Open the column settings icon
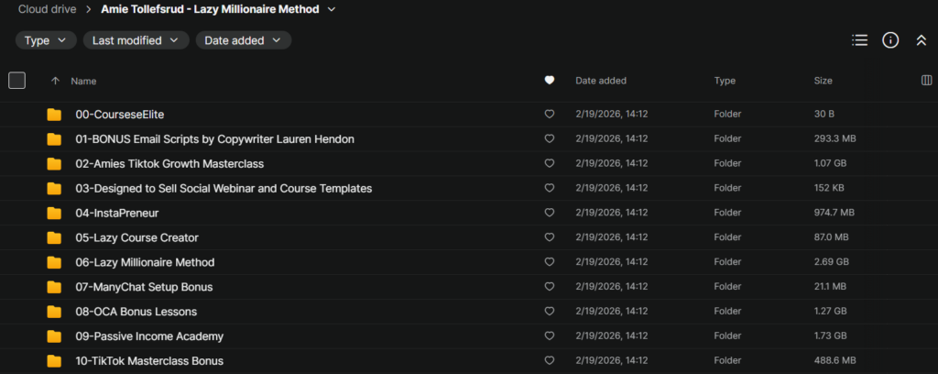938x374 pixels. coord(925,81)
